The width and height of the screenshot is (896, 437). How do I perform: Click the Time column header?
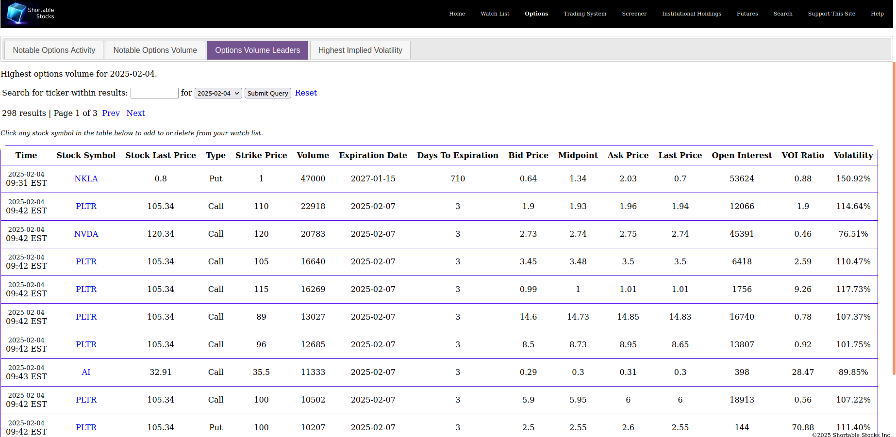pyautogui.click(x=26, y=155)
